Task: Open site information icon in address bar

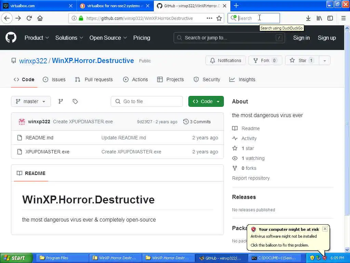Action: click(74, 18)
